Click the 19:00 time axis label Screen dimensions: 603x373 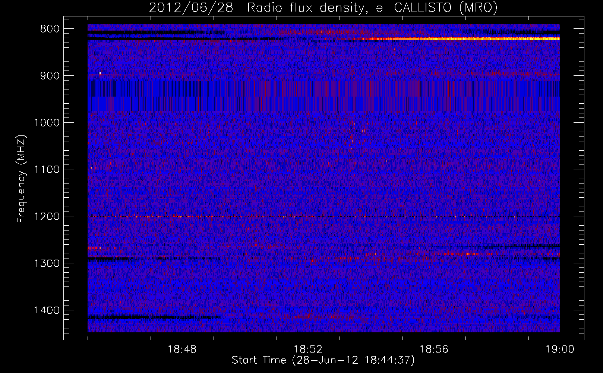[x=560, y=350]
